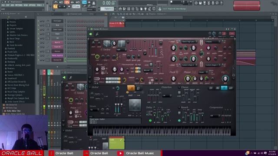Open the mixer icon in the toolbar
Image resolution: width=278 pixels, height=156 pixels.
tap(133, 9)
